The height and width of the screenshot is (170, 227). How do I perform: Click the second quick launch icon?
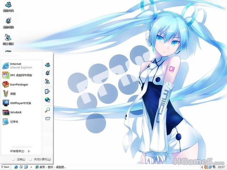[21, 167]
